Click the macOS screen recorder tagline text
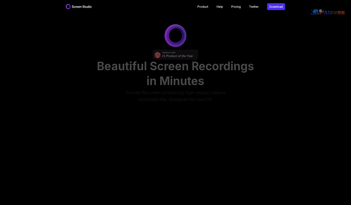The height and width of the screenshot is (205, 351). 175,96
